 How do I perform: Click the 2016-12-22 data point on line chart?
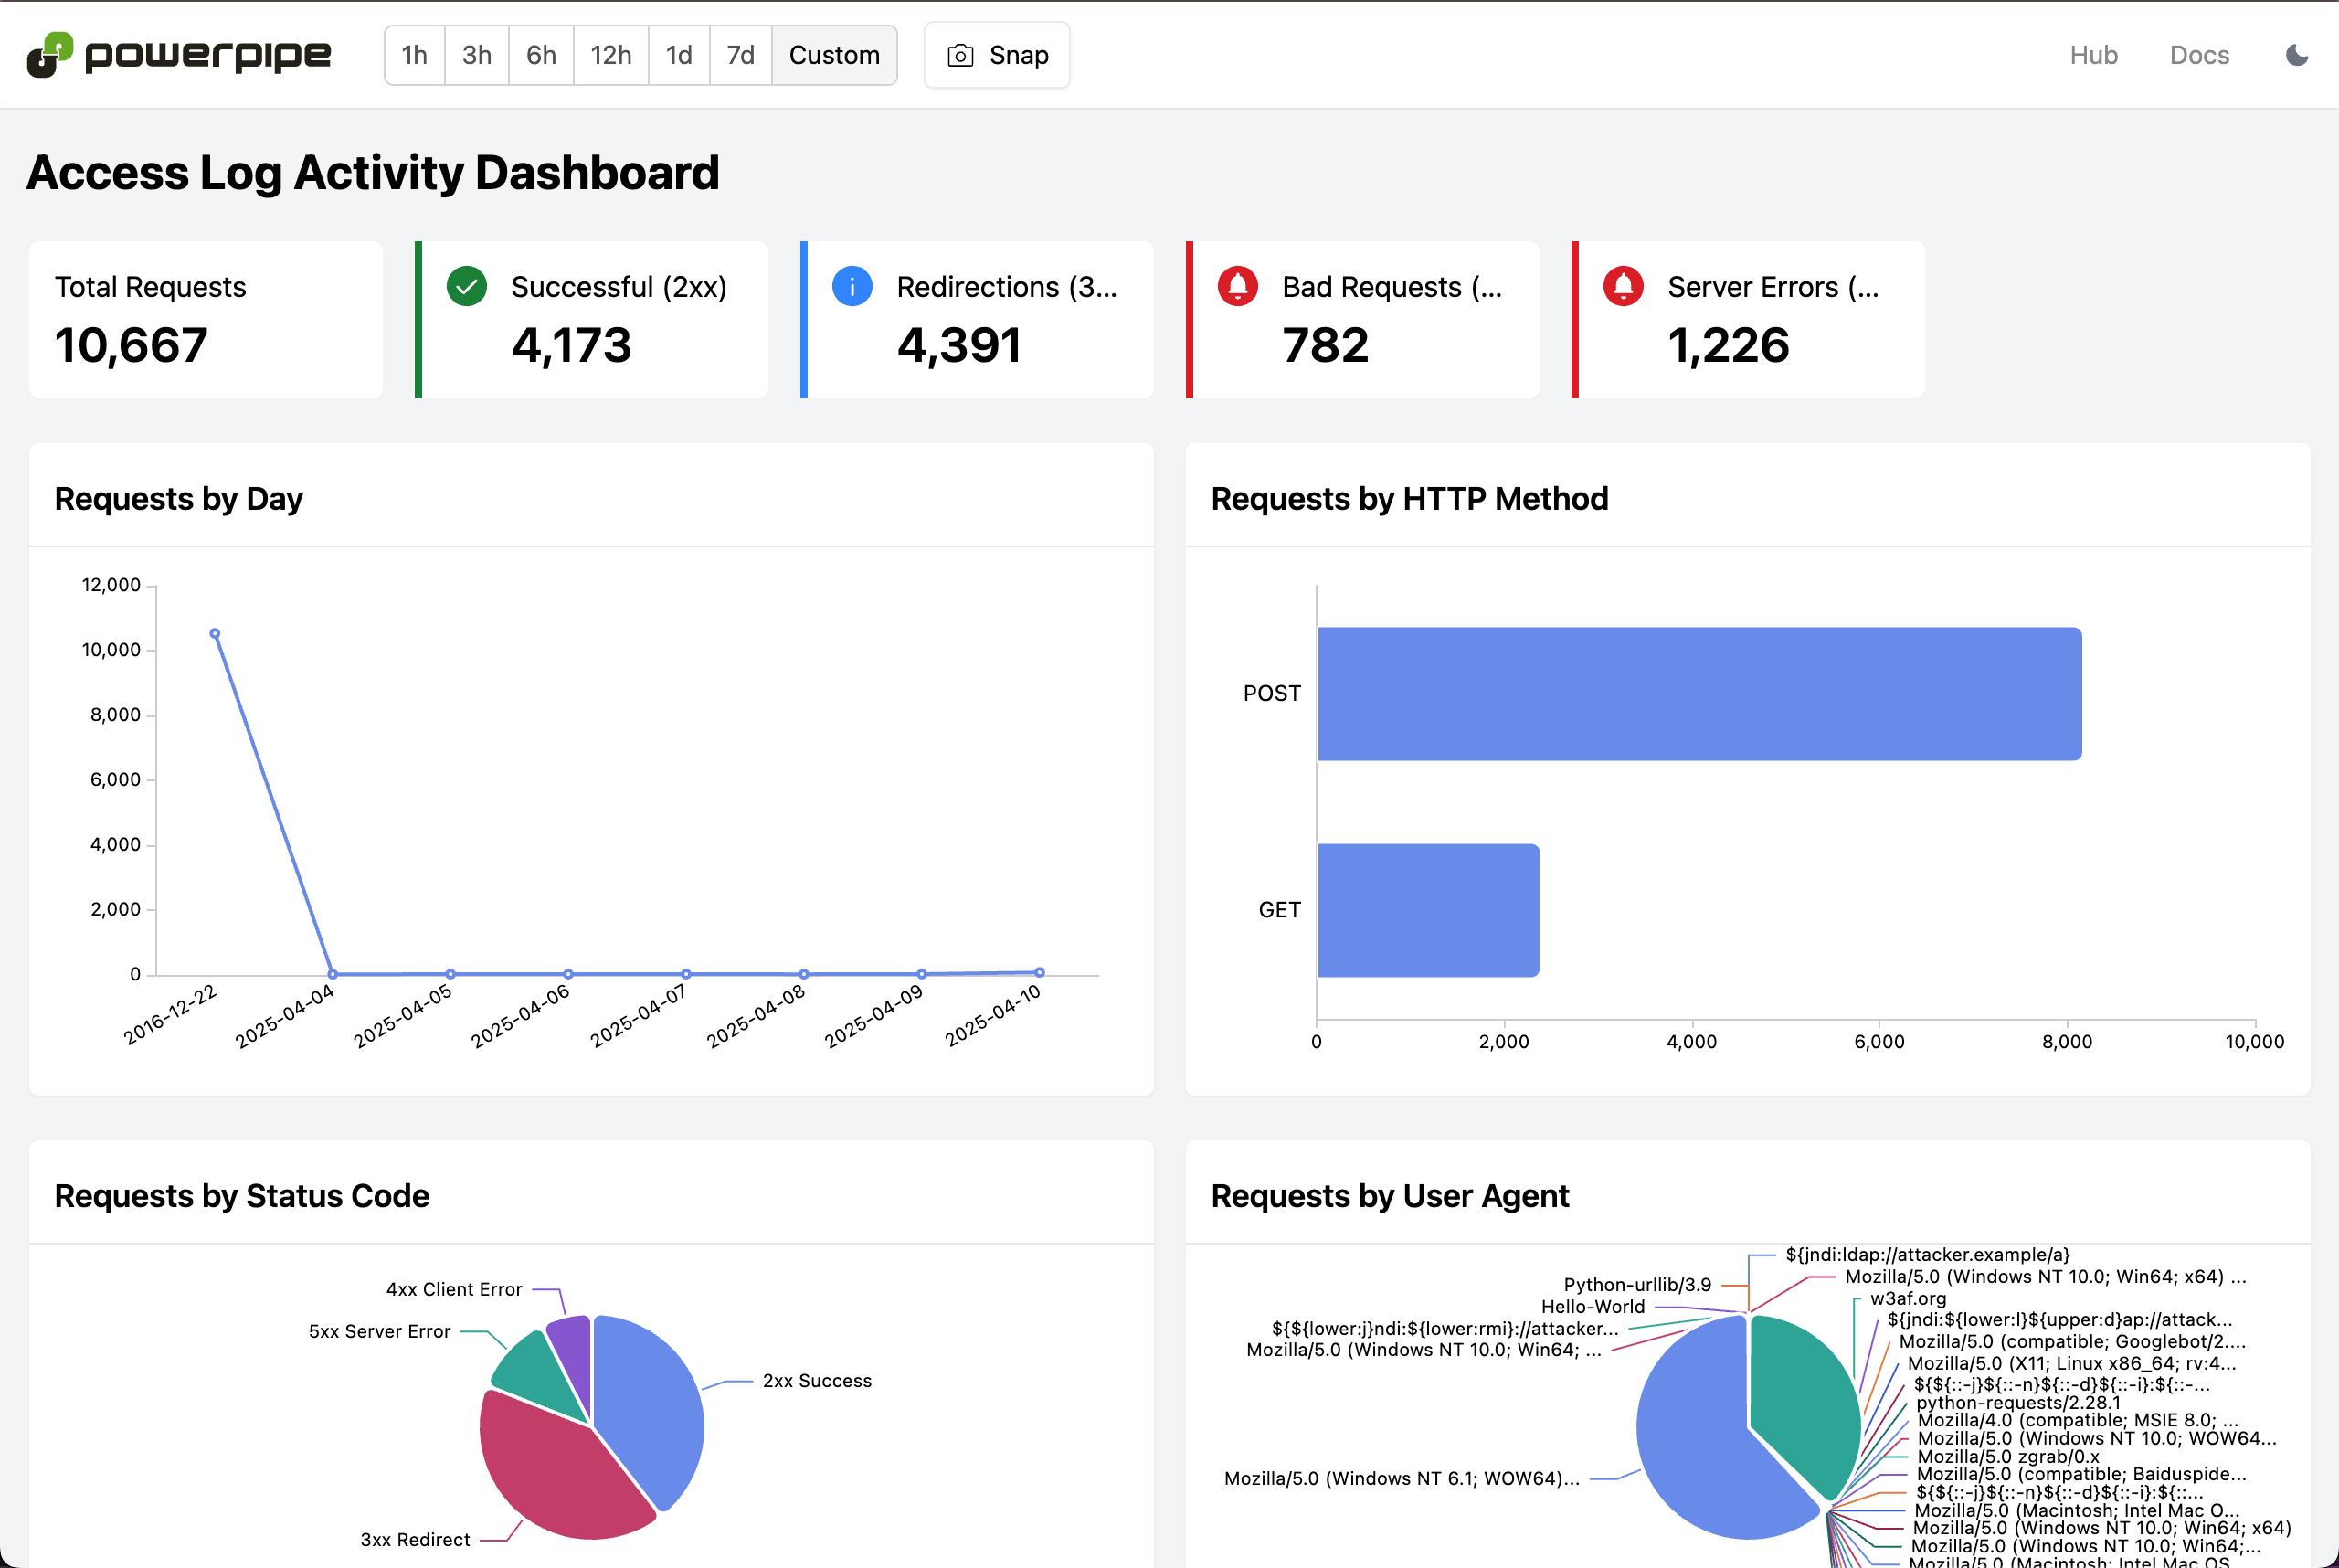pyautogui.click(x=215, y=632)
